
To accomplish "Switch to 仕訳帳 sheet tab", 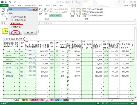I will (25, 100).
